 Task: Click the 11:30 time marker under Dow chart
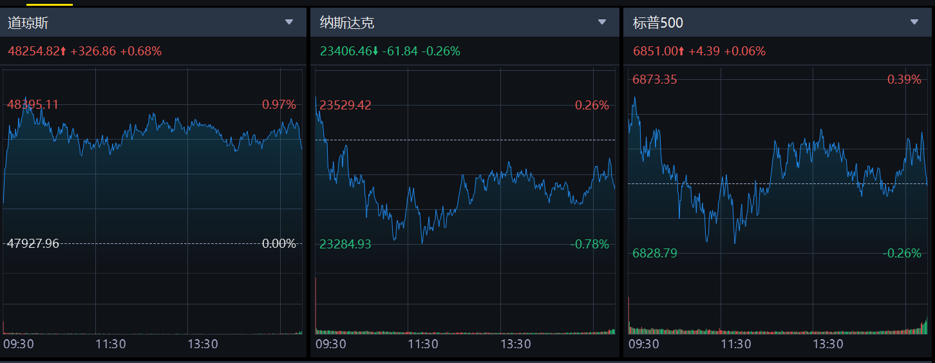click(111, 344)
